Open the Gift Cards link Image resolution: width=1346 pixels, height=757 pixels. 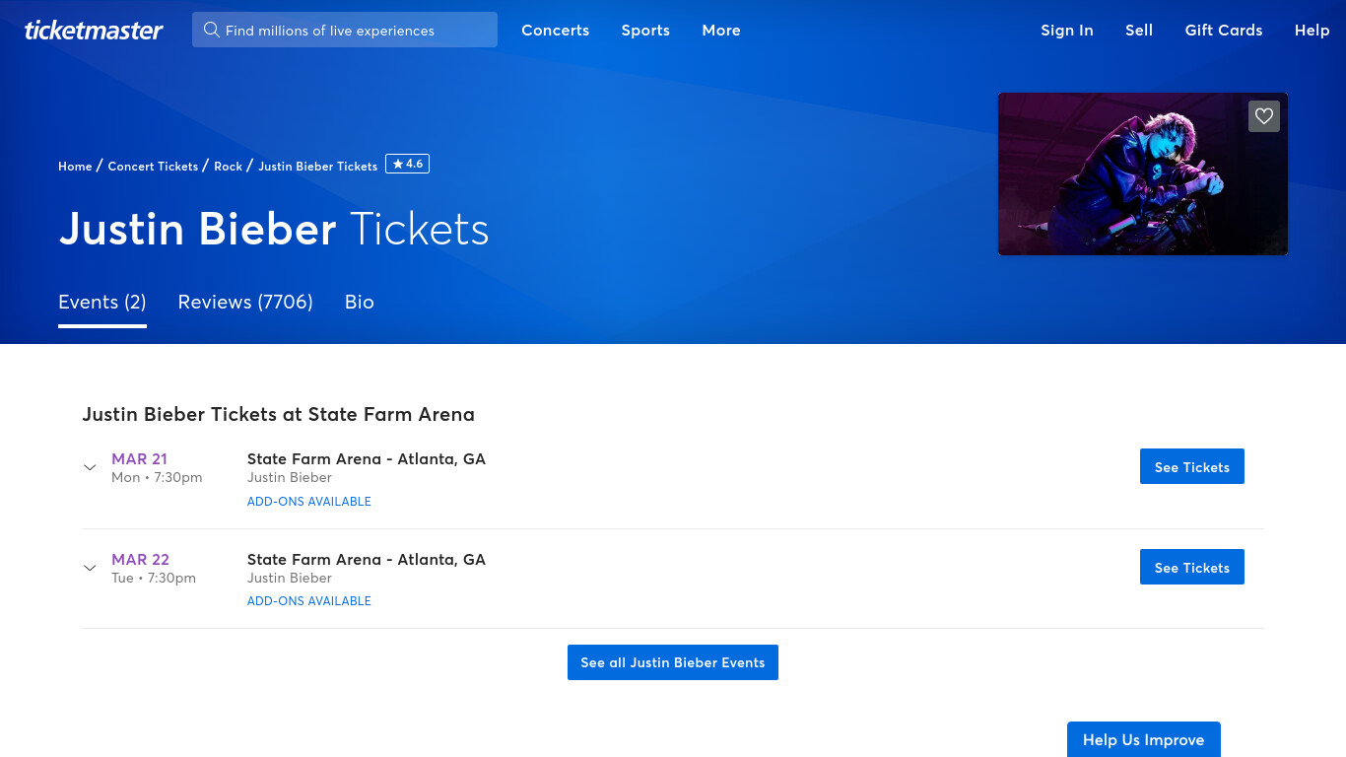point(1224,31)
